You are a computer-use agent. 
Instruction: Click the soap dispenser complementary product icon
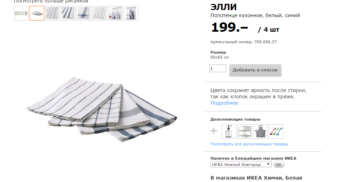tap(229, 131)
